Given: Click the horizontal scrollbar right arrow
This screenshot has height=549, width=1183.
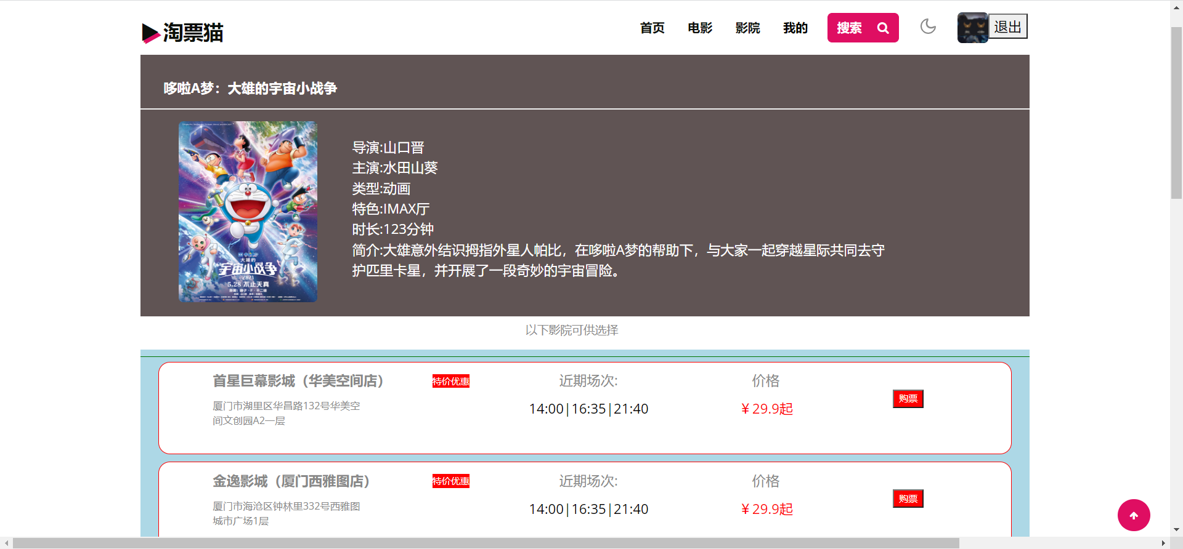Looking at the screenshot, I should coord(1163,543).
